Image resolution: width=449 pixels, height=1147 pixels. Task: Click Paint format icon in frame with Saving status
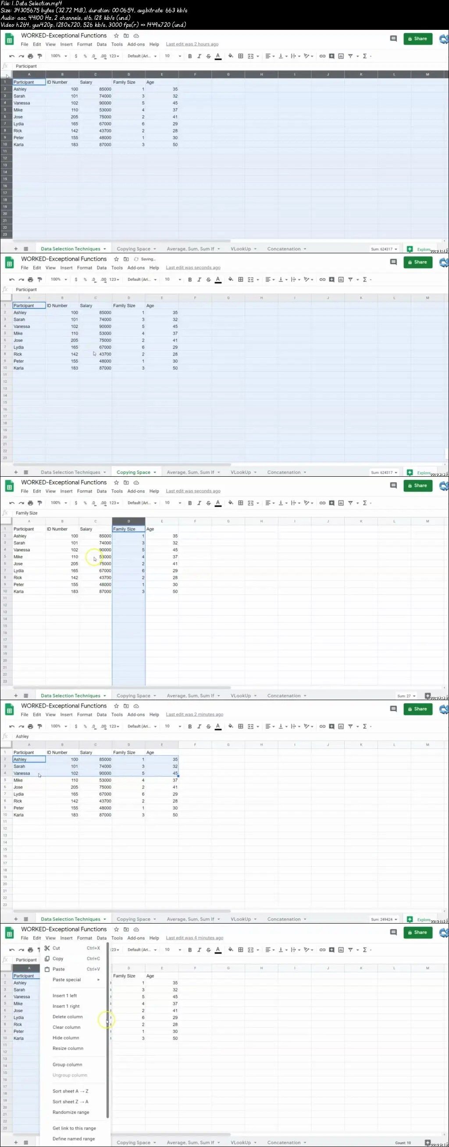[39, 280]
